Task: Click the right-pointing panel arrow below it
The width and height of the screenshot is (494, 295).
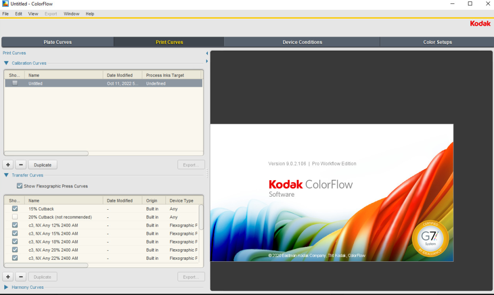Action: point(207,61)
